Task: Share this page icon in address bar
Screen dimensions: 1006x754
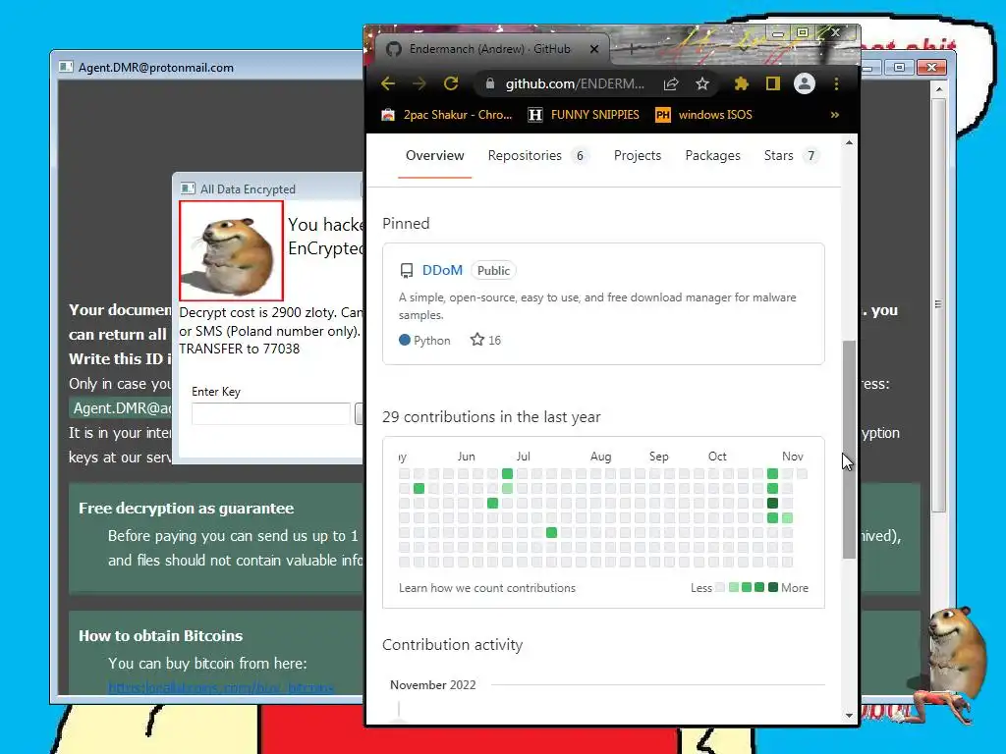Action: (x=671, y=84)
